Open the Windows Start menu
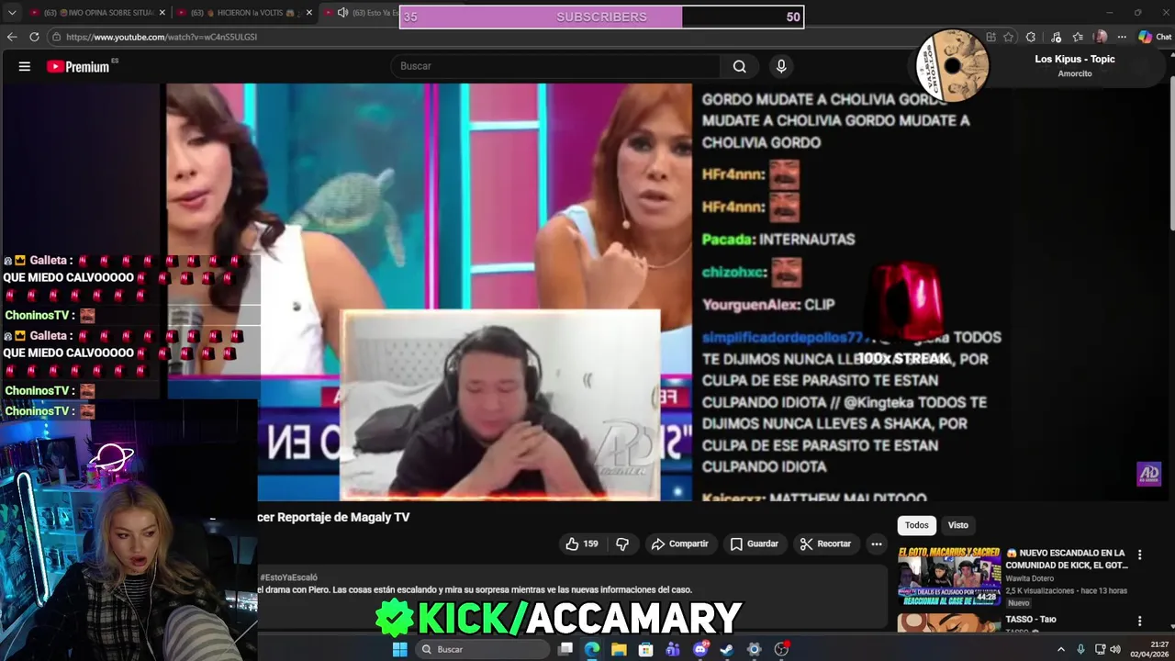This screenshot has height=661, width=1175. click(399, 649)
